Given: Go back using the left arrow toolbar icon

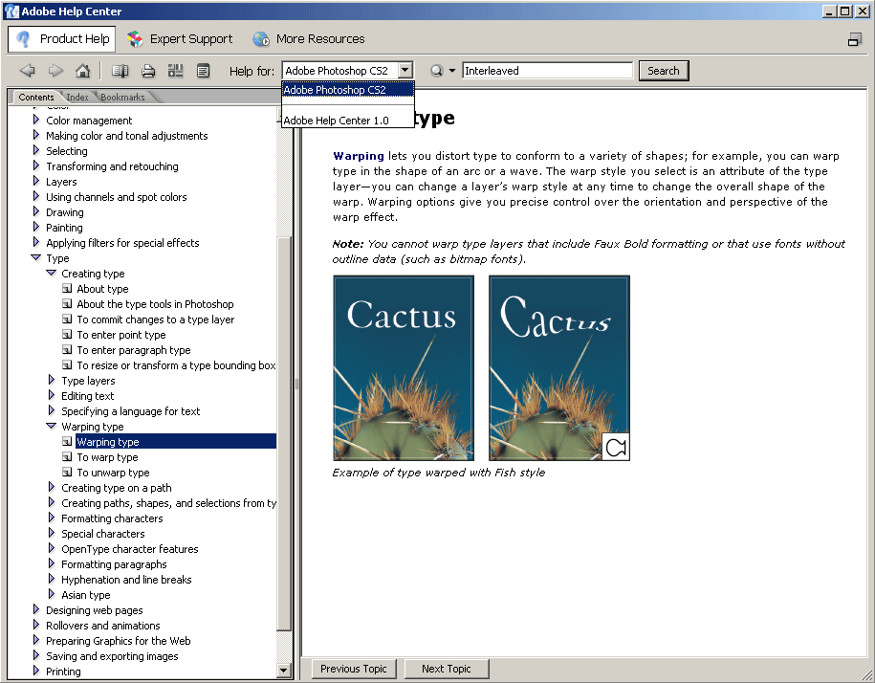Looking at the screenshot, I should pyautogui.click(x=27, y=71).
